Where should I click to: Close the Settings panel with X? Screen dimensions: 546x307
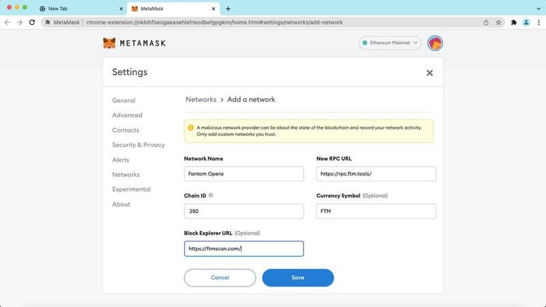430,73
